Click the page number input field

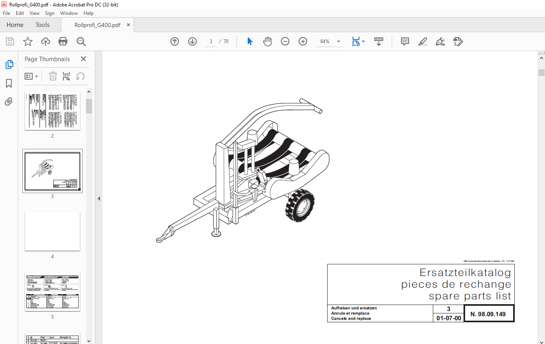pos(211,41)
